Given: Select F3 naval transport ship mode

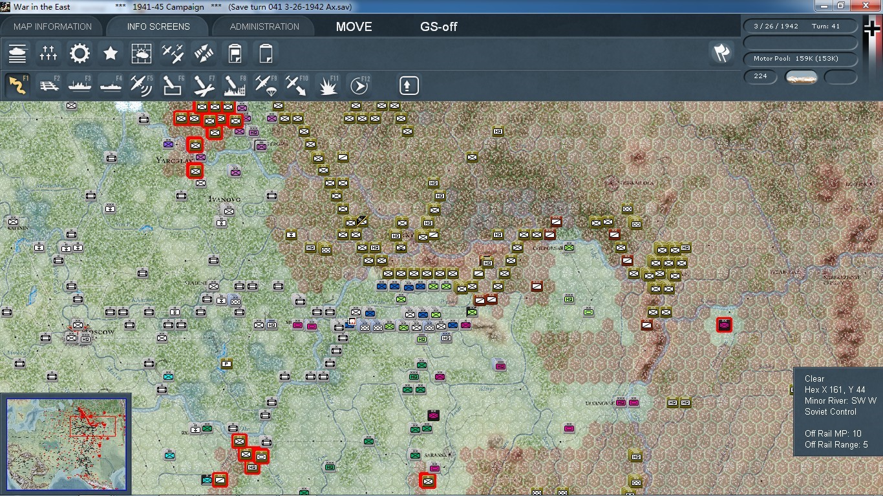Looking at the screenshot, I should point(80,85).
